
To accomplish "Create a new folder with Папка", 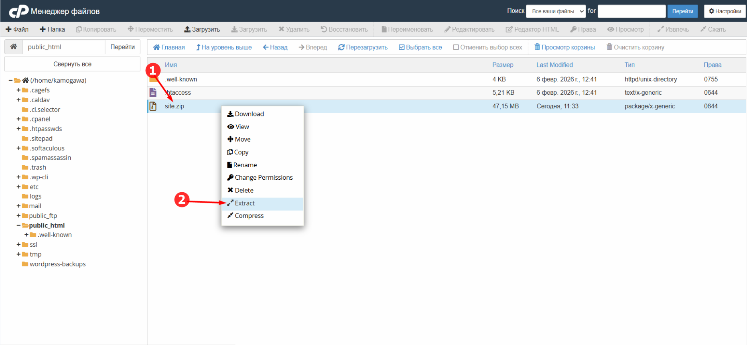I will tap(52, 29).
